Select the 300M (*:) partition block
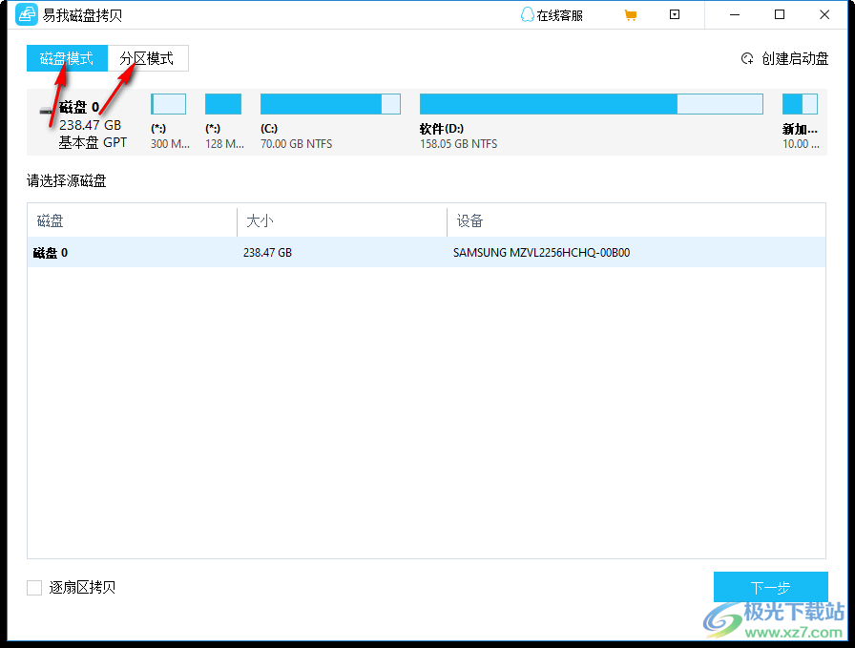The image size is (855, 648). point(169,103)
